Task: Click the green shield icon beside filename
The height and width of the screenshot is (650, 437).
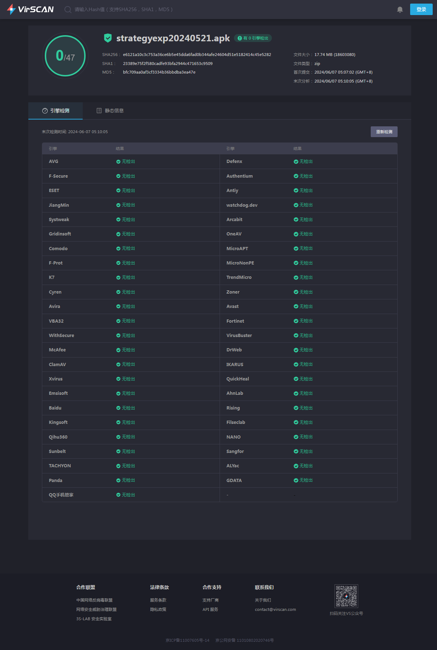Action: [x=108, y=38]
